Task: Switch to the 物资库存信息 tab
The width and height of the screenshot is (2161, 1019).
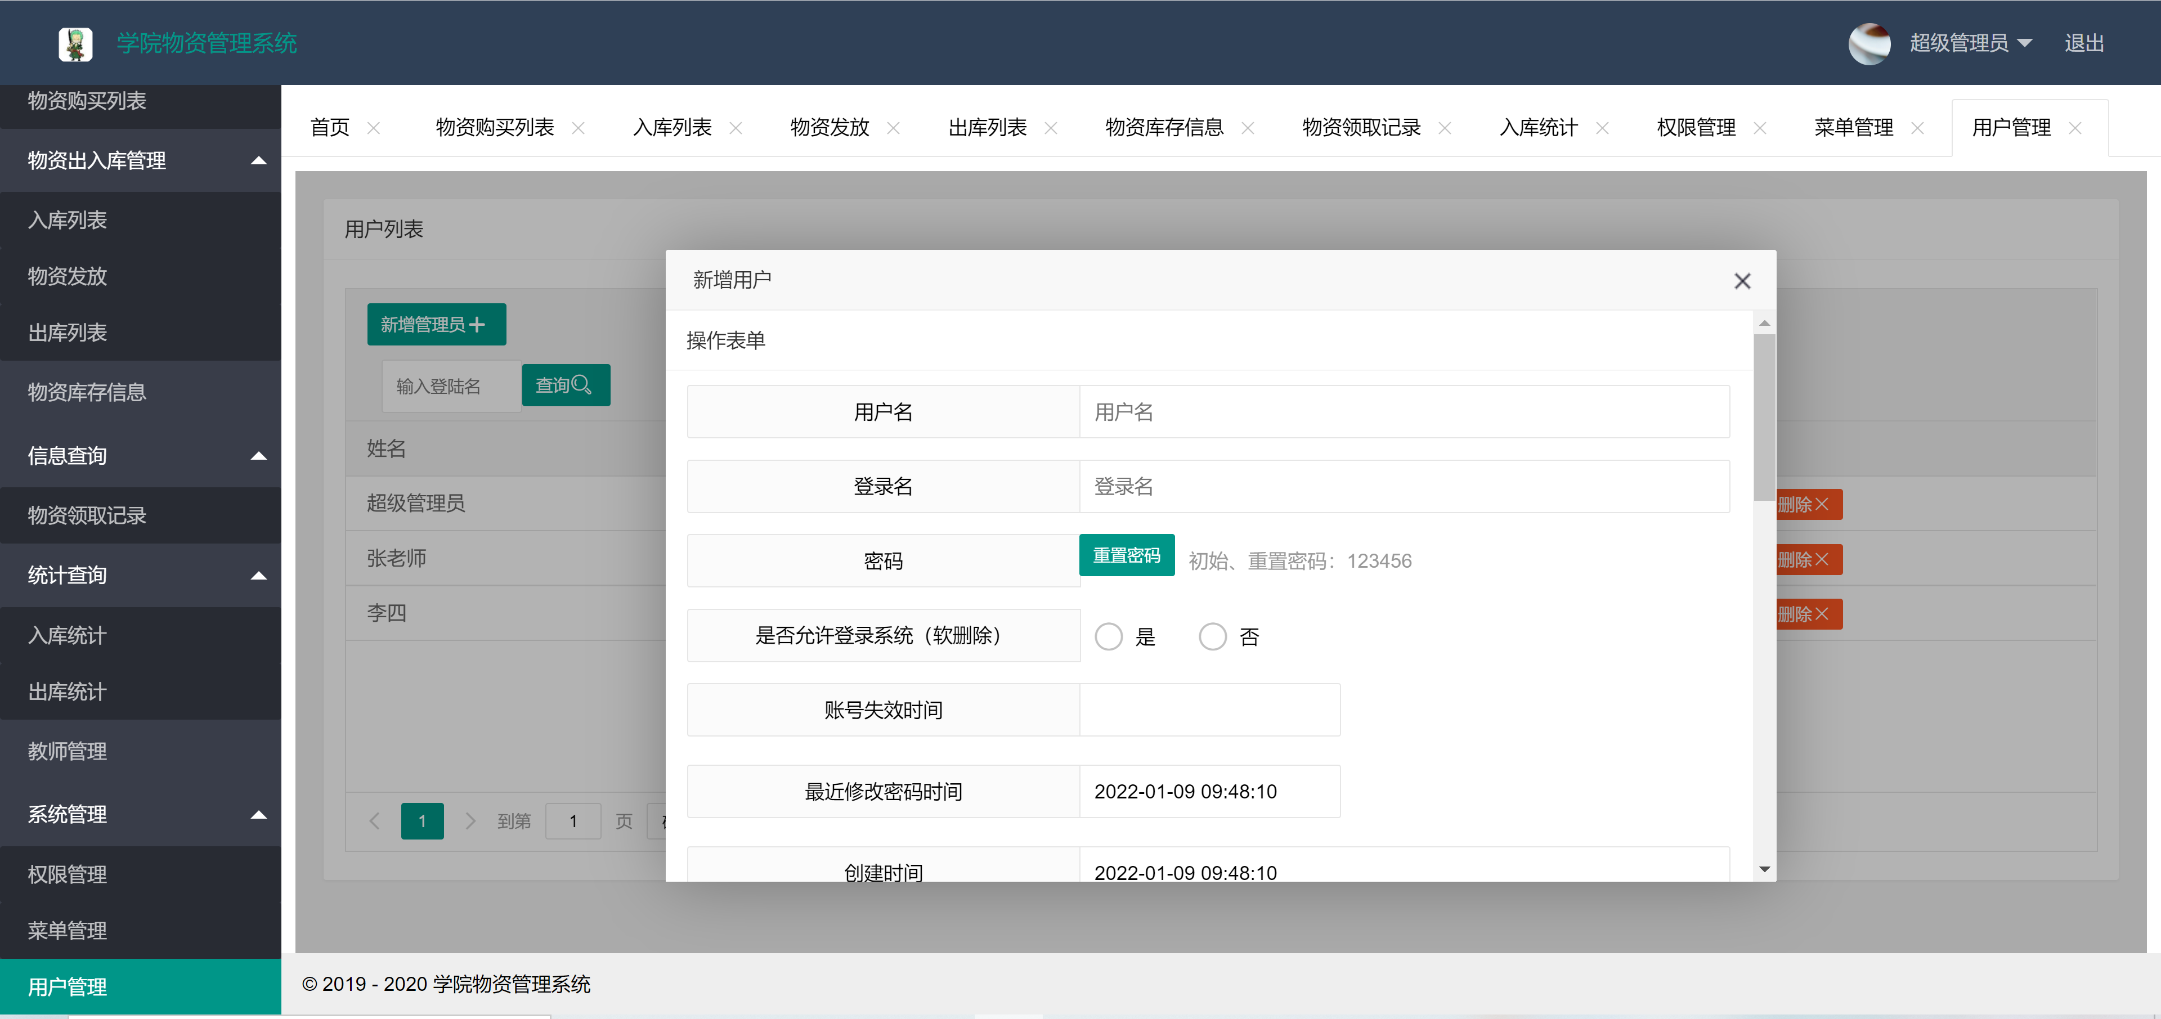Action: click(1164, 128)
